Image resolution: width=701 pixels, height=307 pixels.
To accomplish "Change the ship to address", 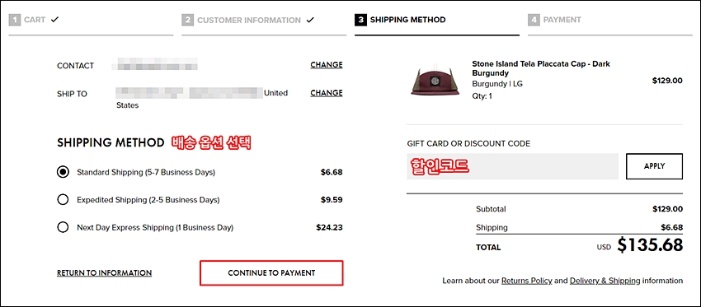I will click(327, 93).
